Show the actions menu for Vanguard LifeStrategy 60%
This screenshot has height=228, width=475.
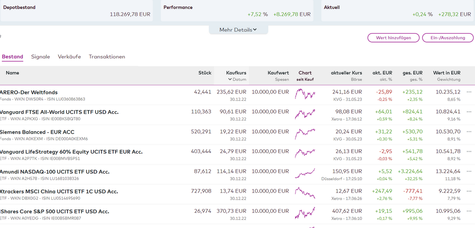(x=469, y=152)
